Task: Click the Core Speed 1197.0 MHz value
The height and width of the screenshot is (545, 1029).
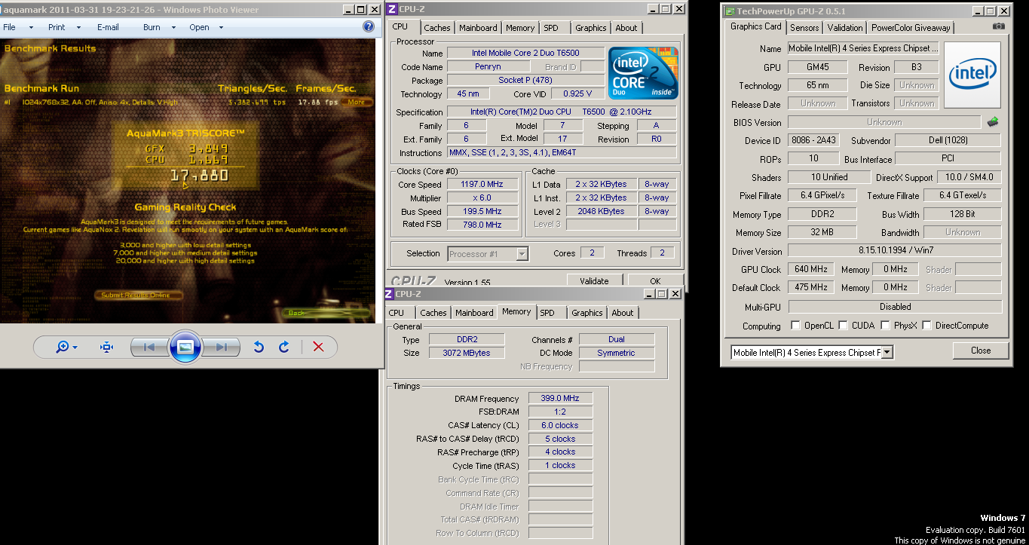Action: tap(482, 185)
